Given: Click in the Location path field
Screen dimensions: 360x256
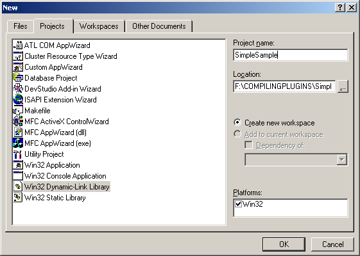Looking at the screenshot, I should click(284, 86).
